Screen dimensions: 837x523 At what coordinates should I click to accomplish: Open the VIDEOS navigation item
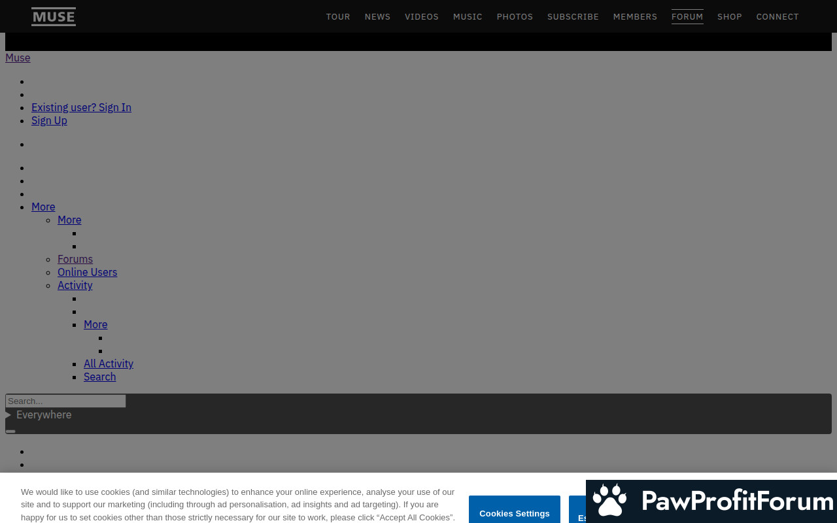tap(422, 17)
